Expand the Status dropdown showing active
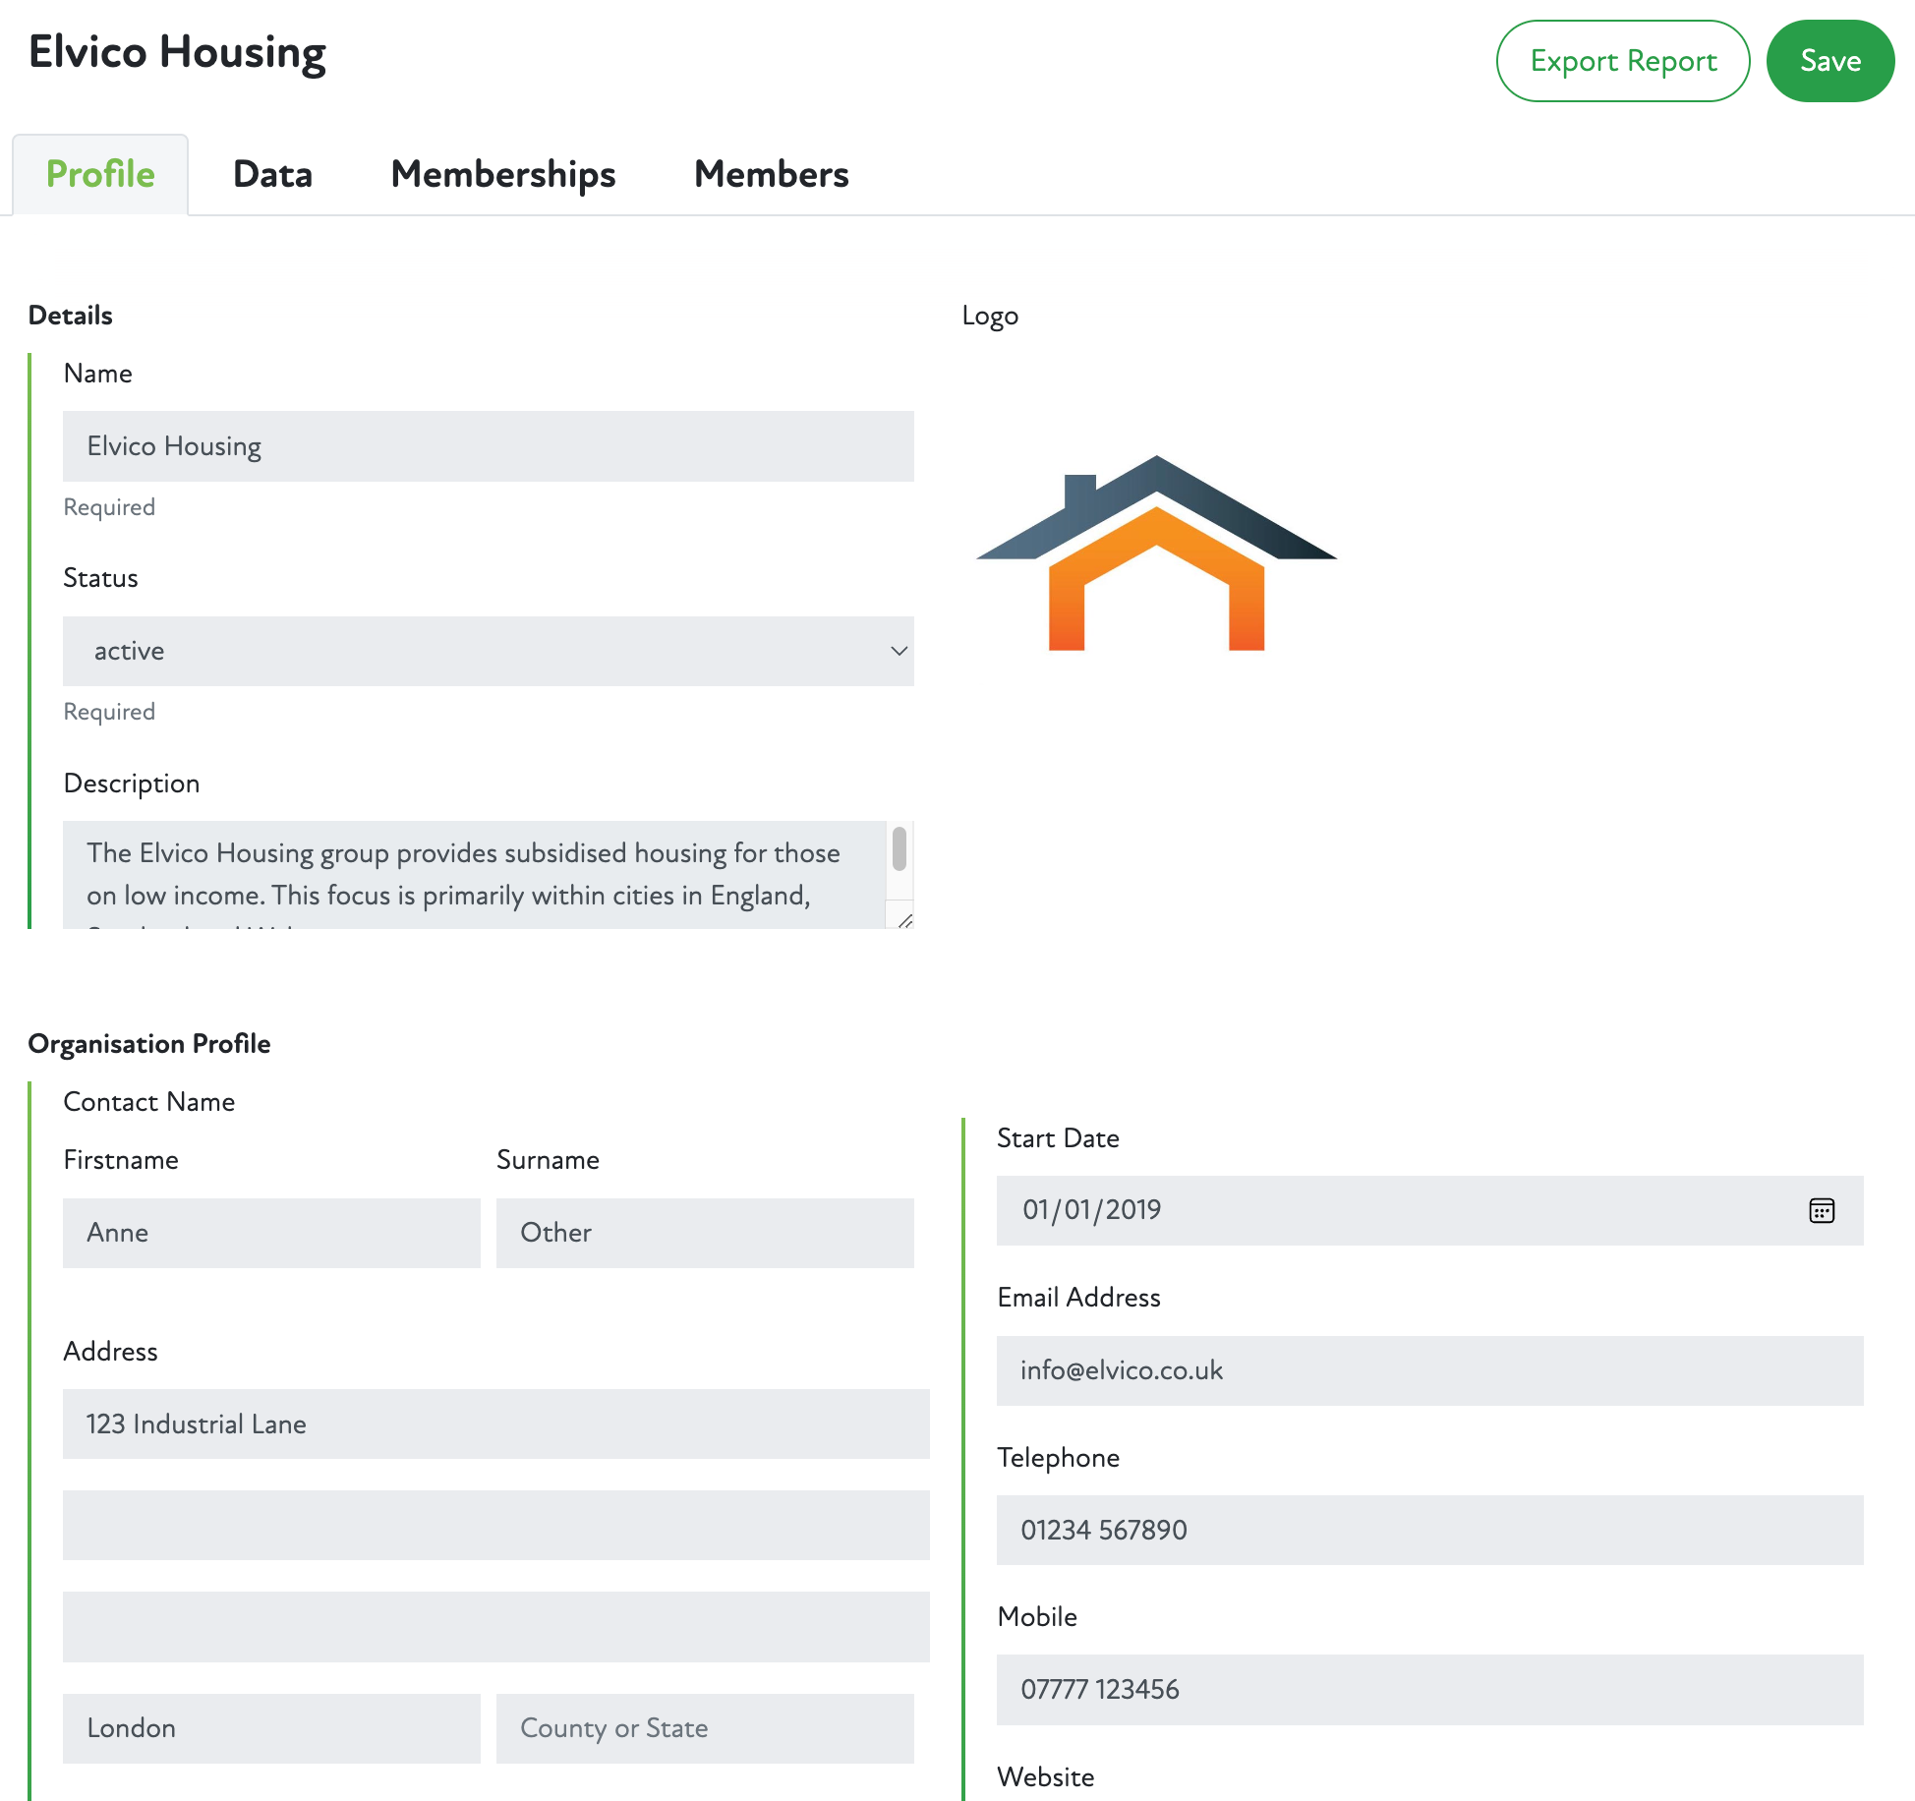The width and height of the screenshot is (1915, 1801). tap(488, 651)
